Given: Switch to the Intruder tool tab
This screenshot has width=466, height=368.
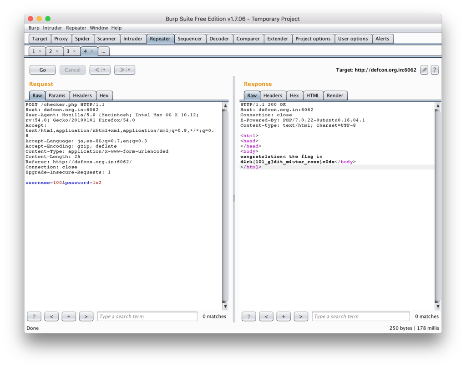Looking at the screenshot, I should [x=133, y=39].
